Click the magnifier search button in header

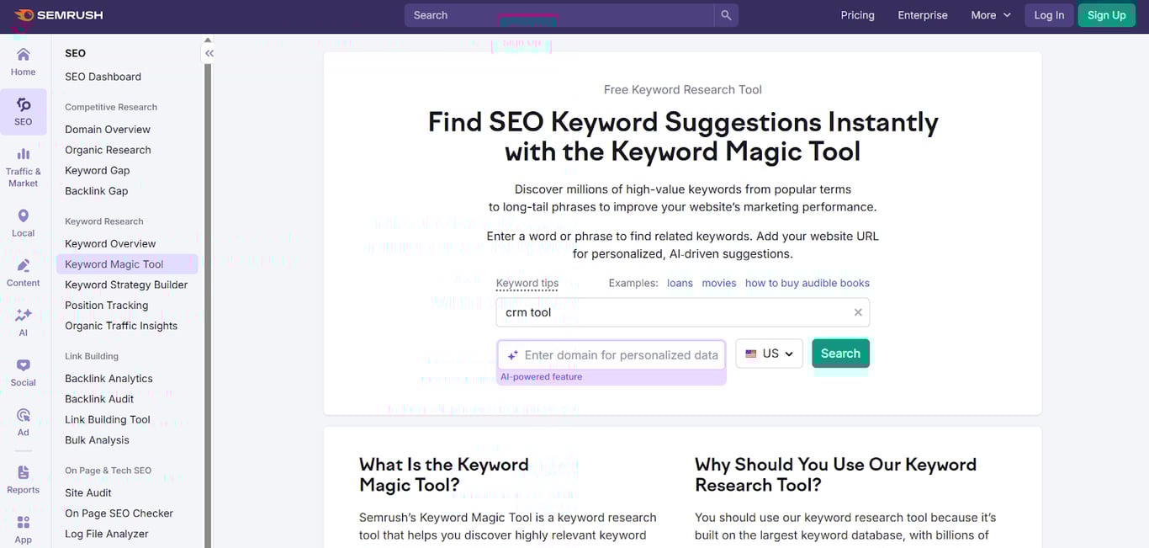pyautogui.click(x=726, y=15)
